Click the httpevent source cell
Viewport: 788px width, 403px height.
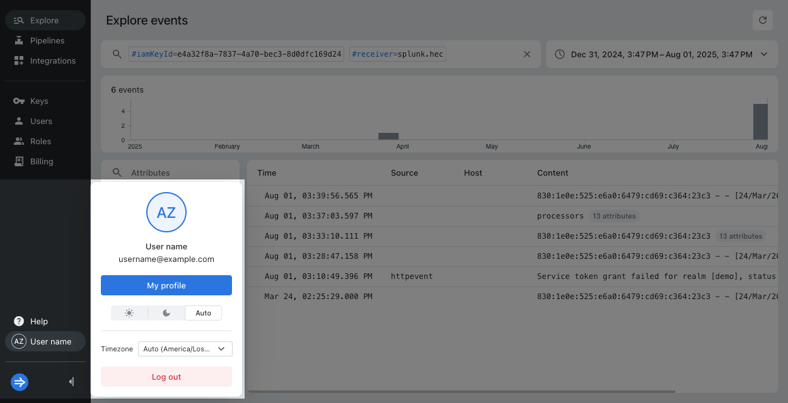tap(412, 276)
